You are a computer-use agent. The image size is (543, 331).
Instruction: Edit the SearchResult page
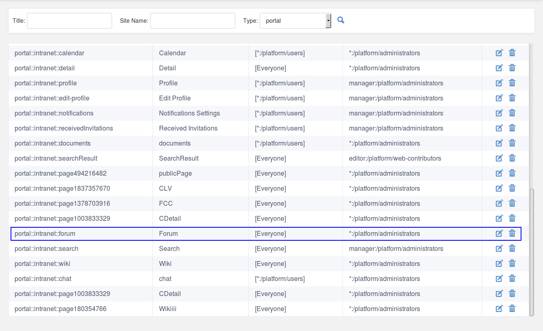[x=499, y=158]
